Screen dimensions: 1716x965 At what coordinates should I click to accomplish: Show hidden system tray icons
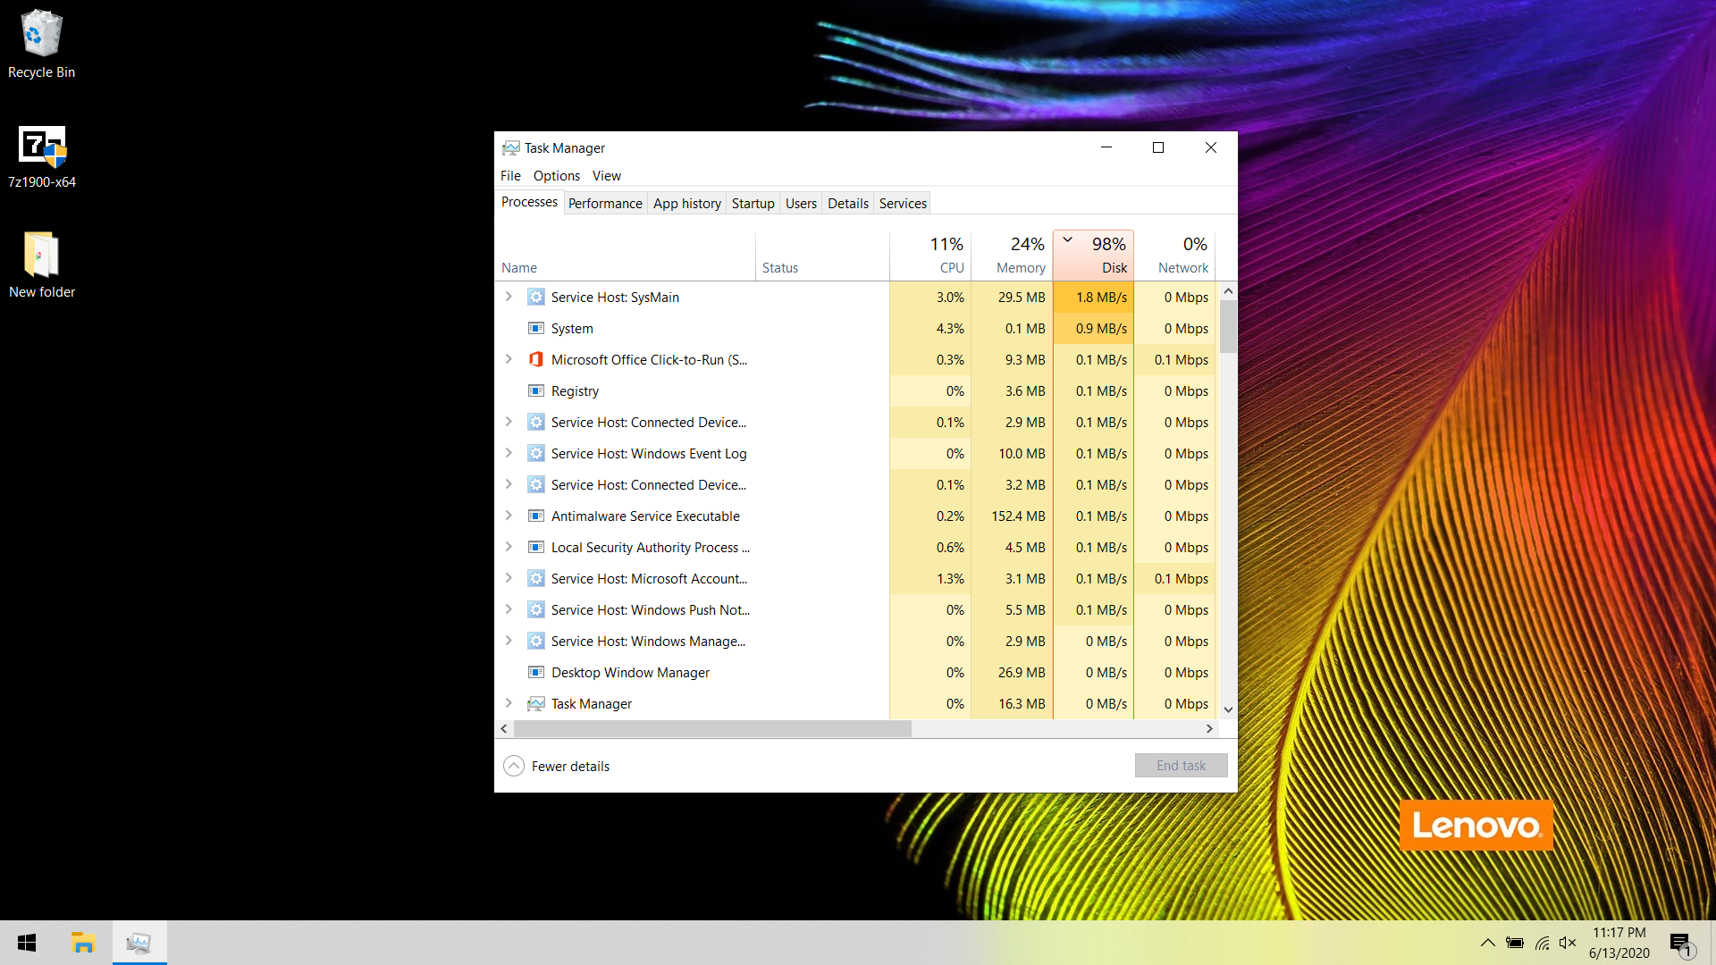click(1488, 943)
